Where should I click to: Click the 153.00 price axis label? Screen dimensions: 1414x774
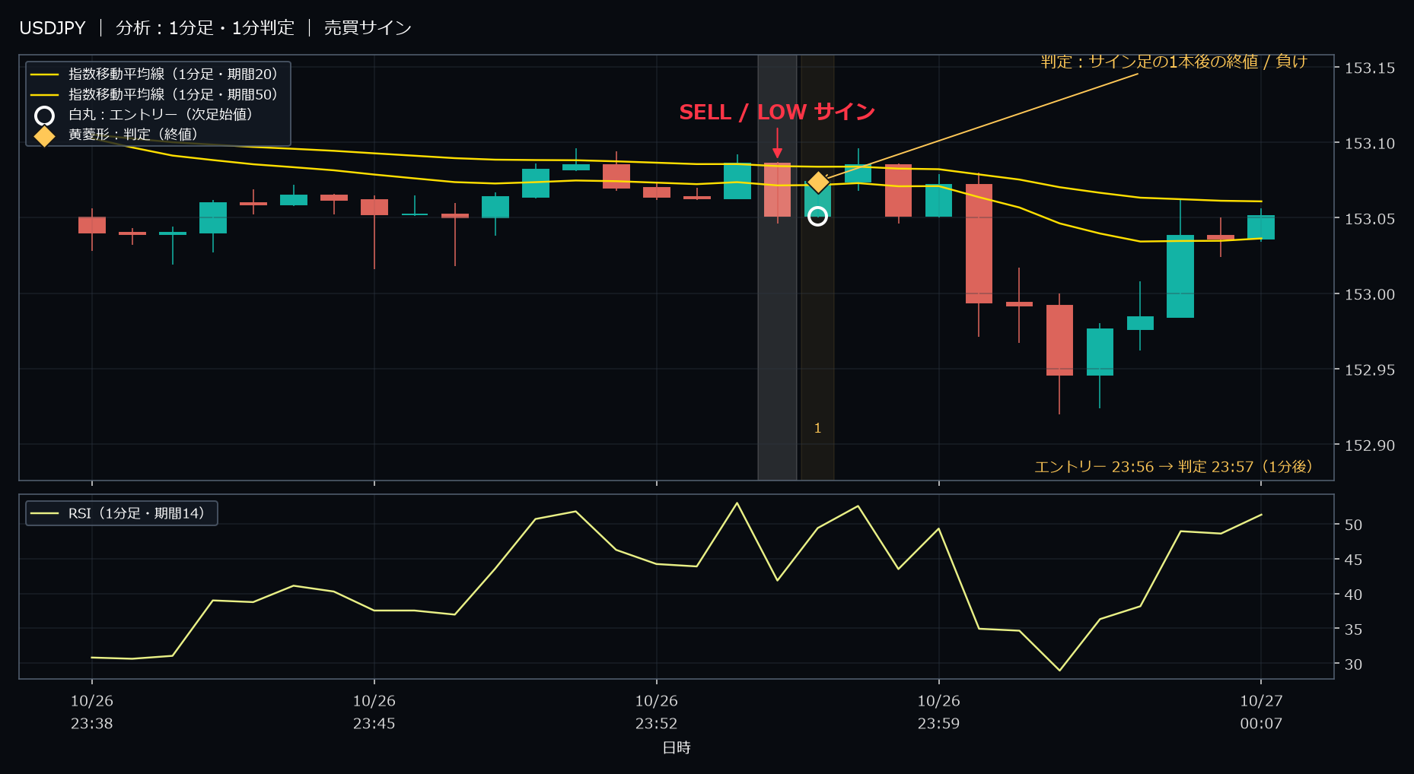point(1370,294)
